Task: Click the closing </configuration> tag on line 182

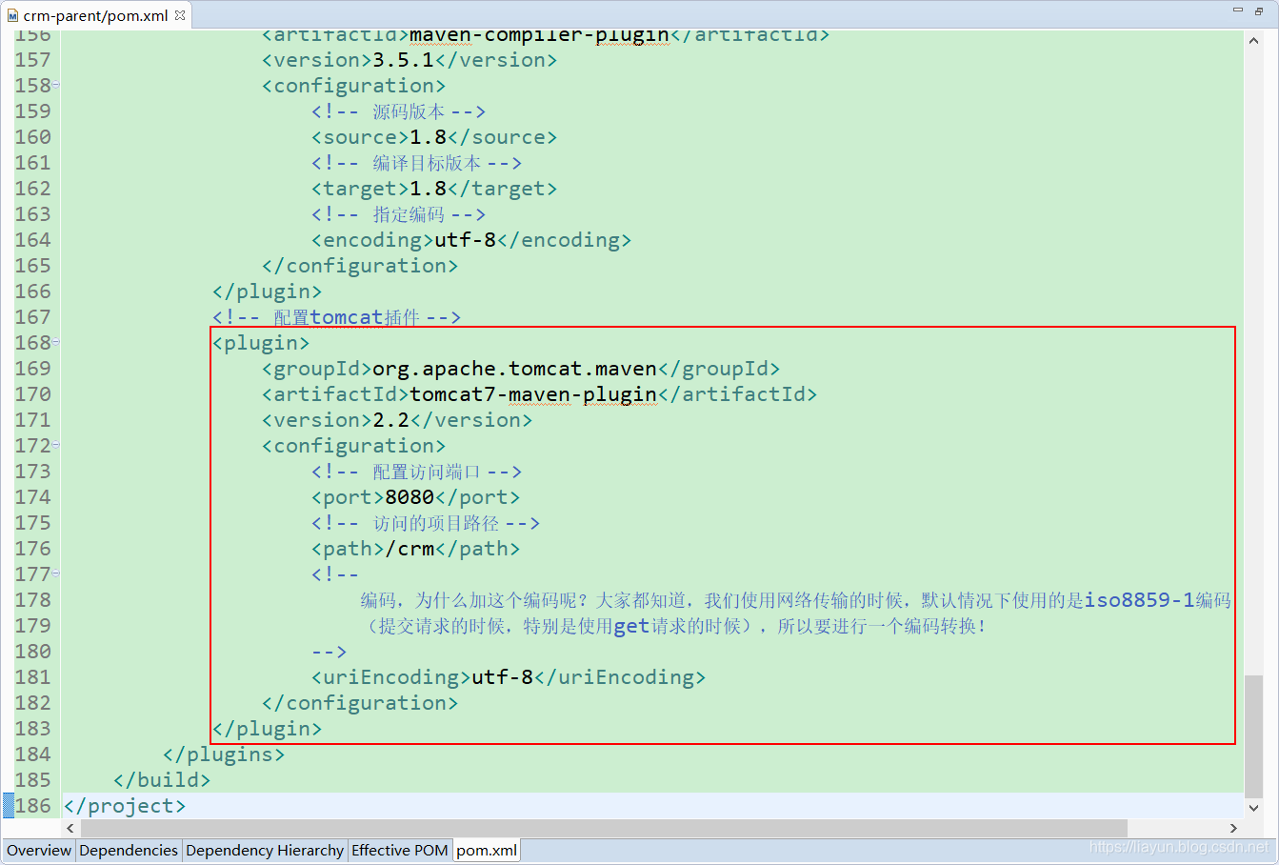Action: 360,703
